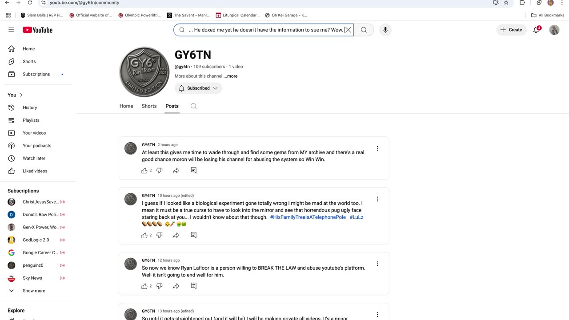Click the YouTube logo
Image resolution: width=569 pixels, height=320 pixels.
coord(38,30)
